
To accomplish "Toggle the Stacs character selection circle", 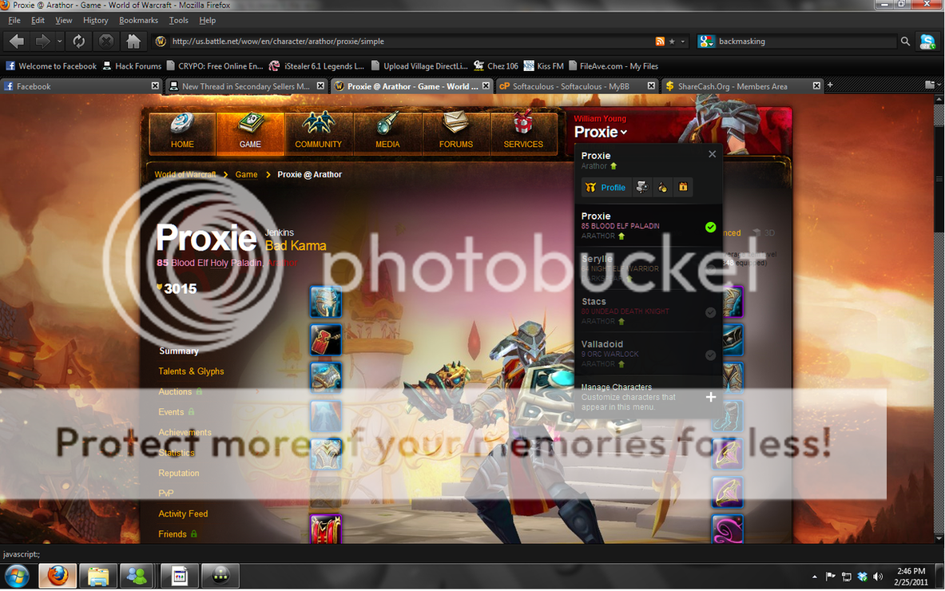I will 710,312.
